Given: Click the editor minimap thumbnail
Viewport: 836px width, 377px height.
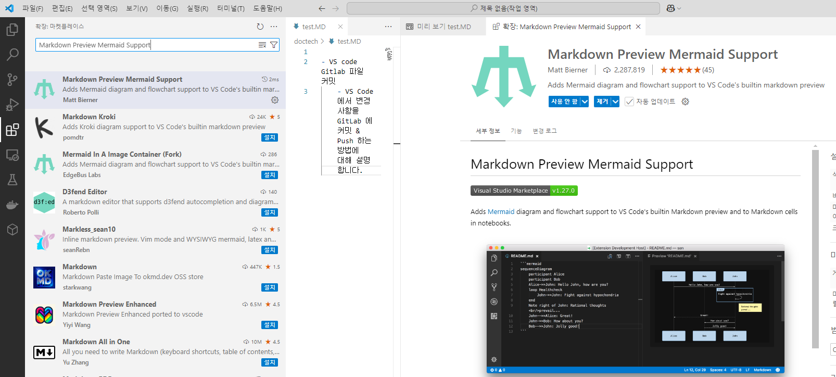Looking at the screenshot, I should pos(388,54).
